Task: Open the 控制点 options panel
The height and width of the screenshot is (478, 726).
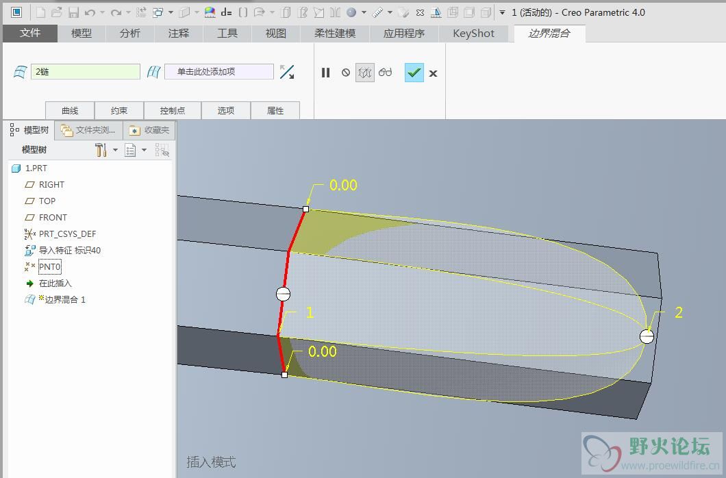Action: point(172,110)
